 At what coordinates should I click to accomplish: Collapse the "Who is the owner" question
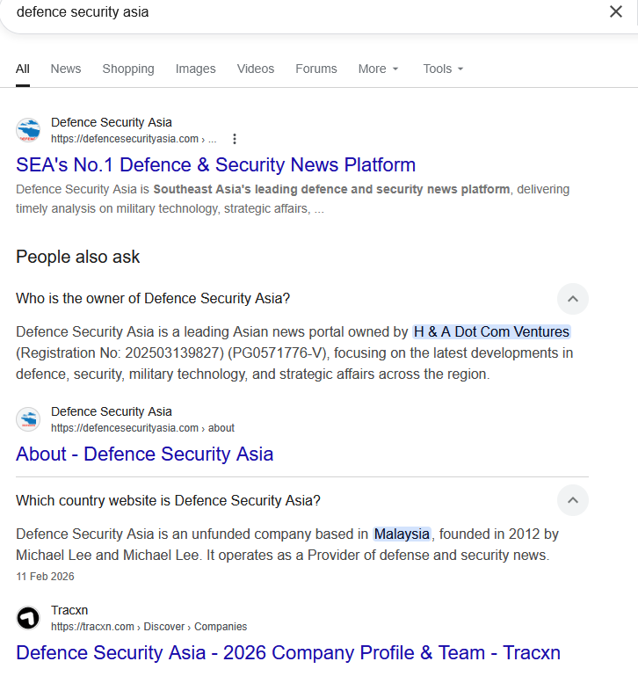(572, 299)
